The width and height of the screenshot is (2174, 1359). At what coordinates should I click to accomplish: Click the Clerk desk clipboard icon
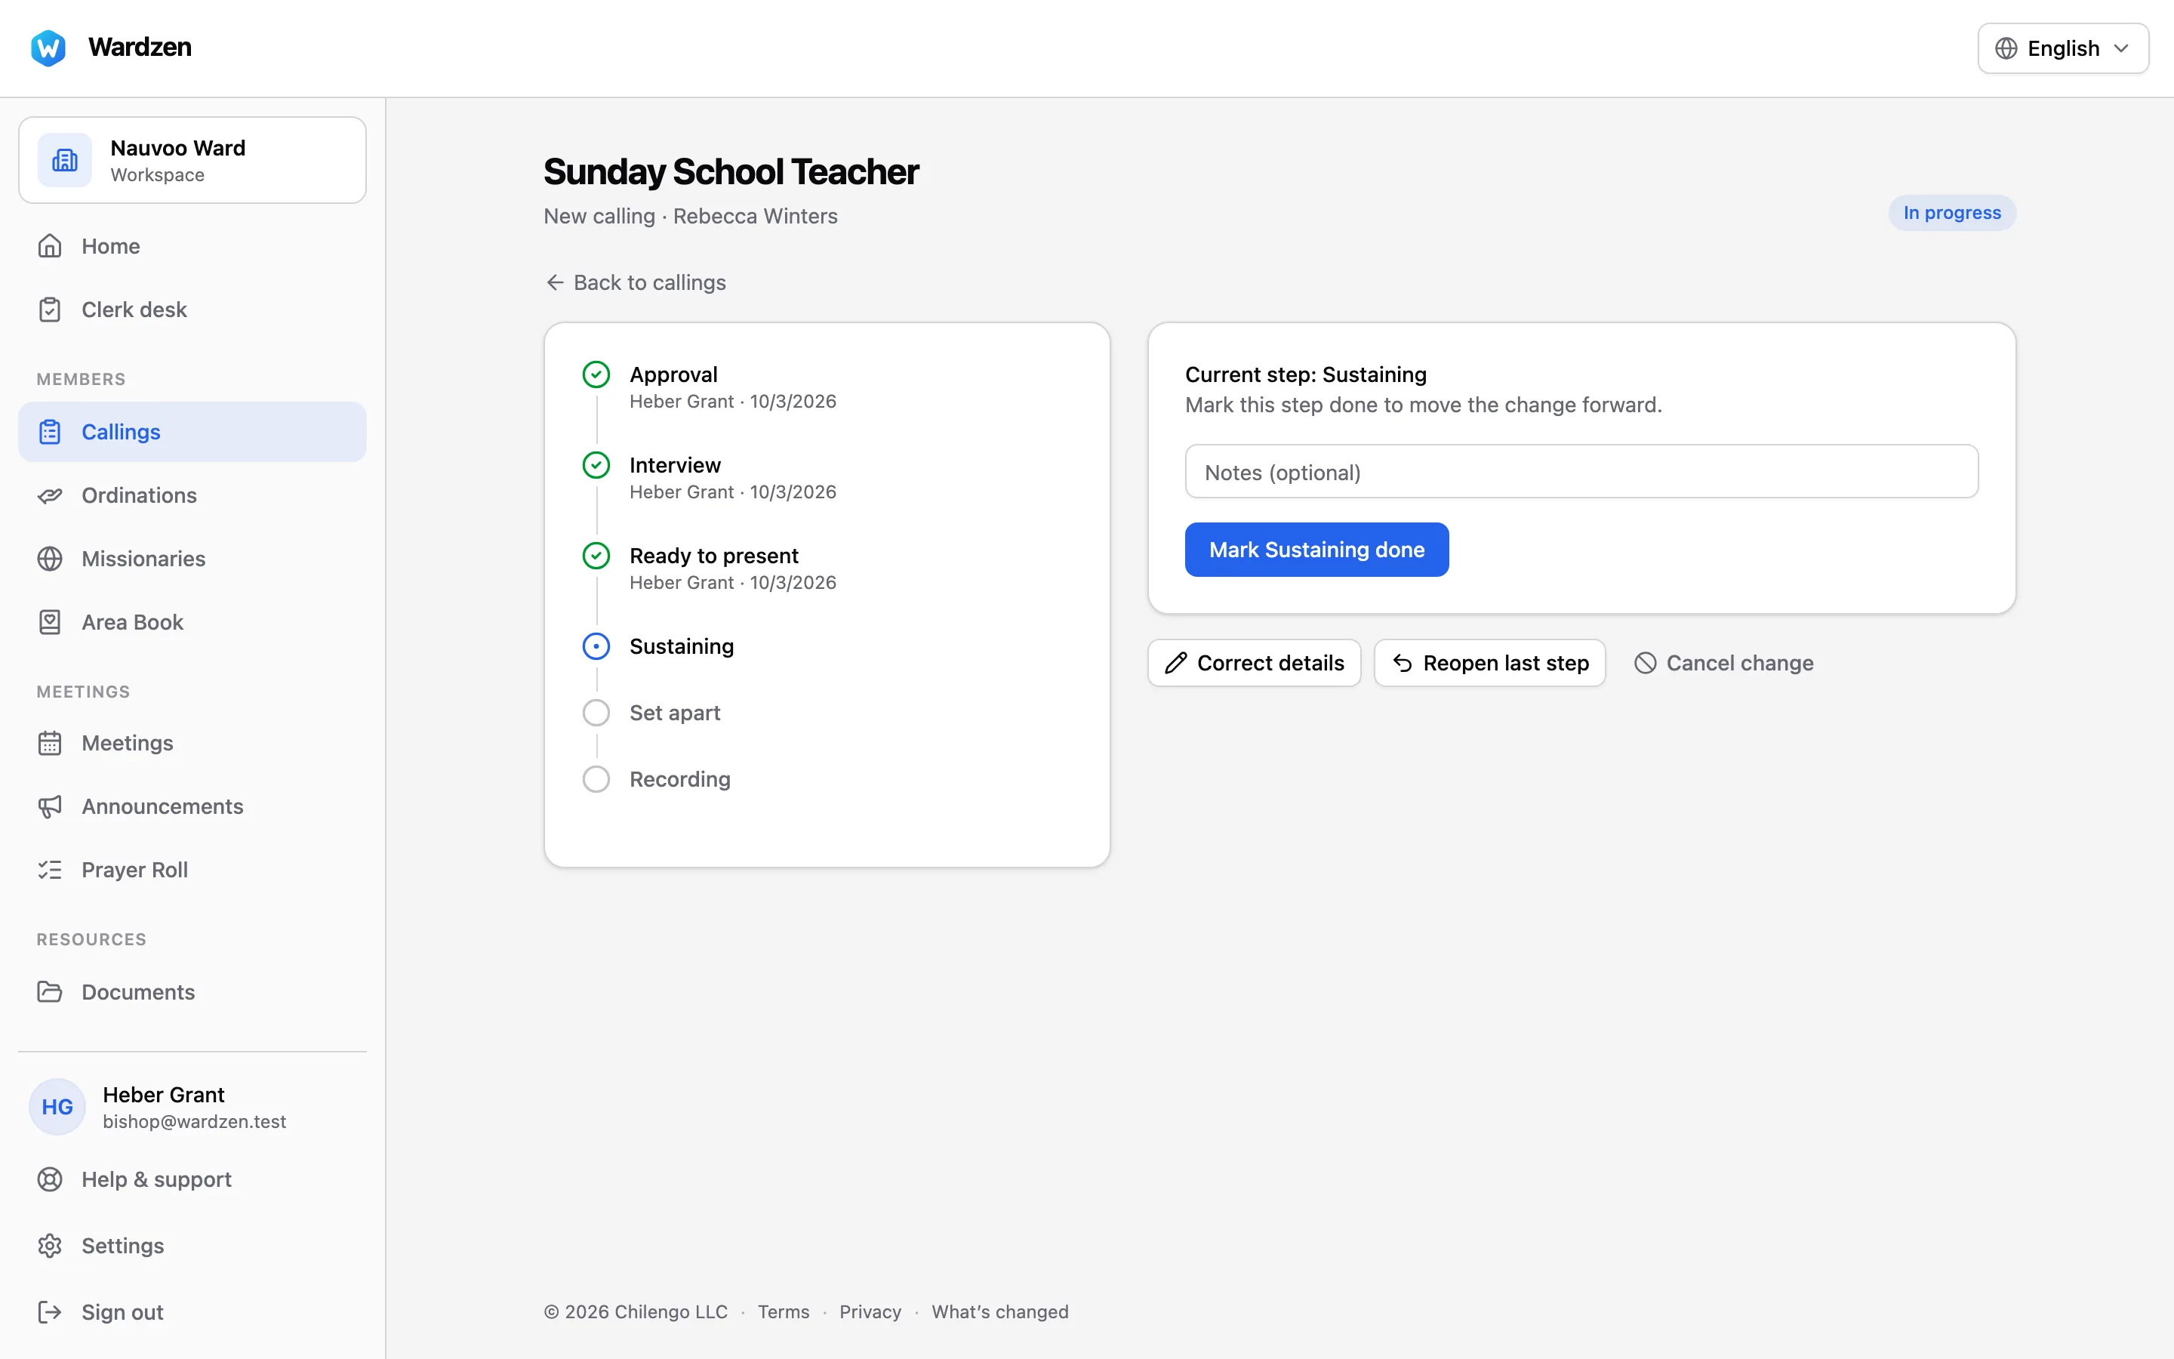(x=49, y=310)
